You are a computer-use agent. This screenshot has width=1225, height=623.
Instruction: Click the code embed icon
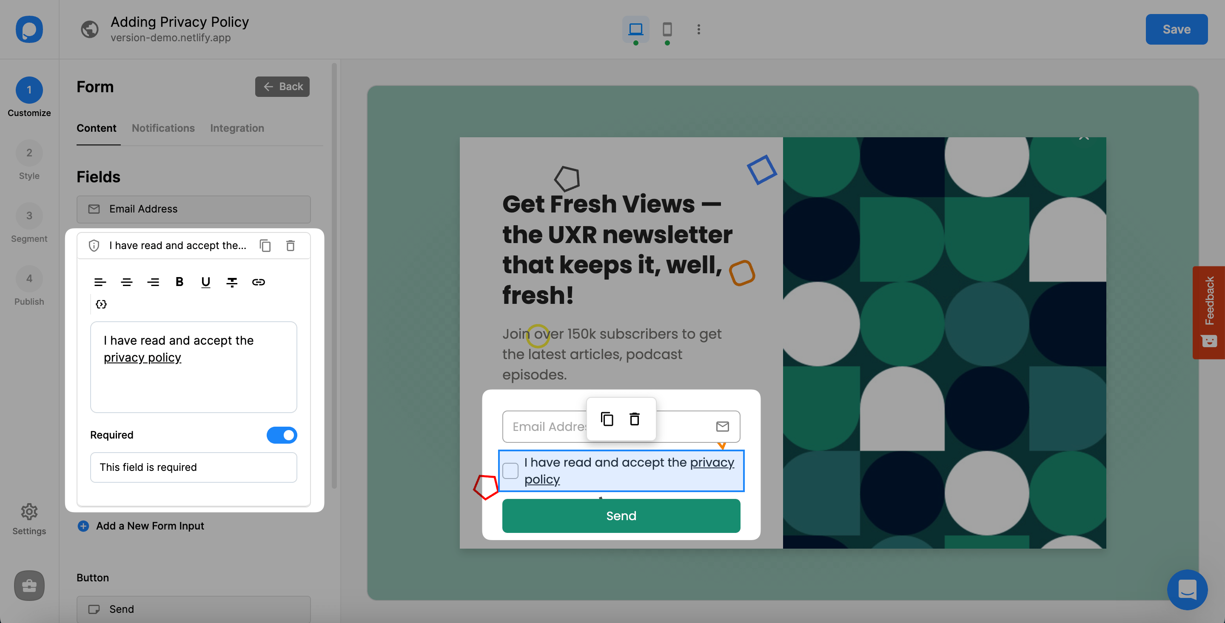coord(101,303)
